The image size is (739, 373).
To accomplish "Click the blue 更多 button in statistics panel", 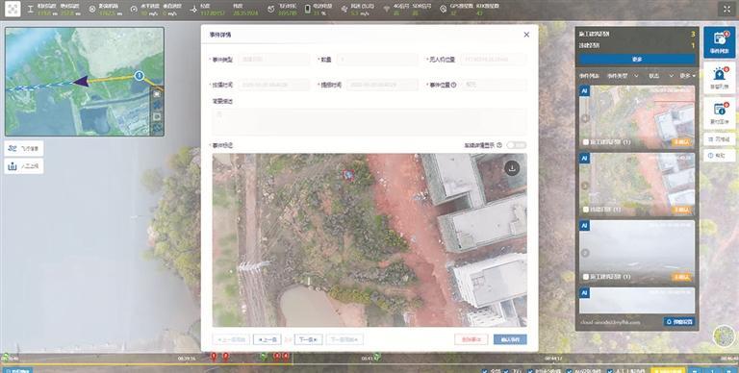I will click(637, 60).
